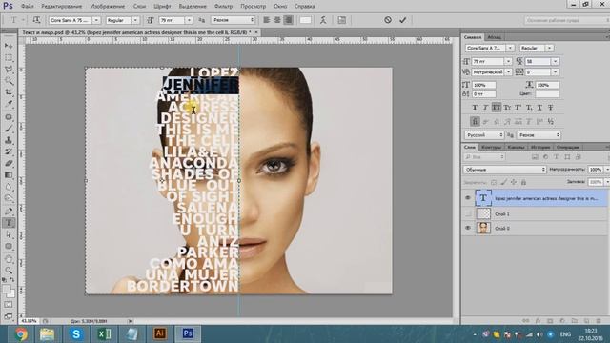Toggle Superscript in Character panel
Image resolution: width=610 pixels, height=343 pixels.
pyautogui.click(x=518, y=108)
